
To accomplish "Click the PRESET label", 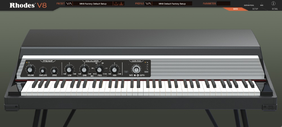I will (x=60, y=4).
